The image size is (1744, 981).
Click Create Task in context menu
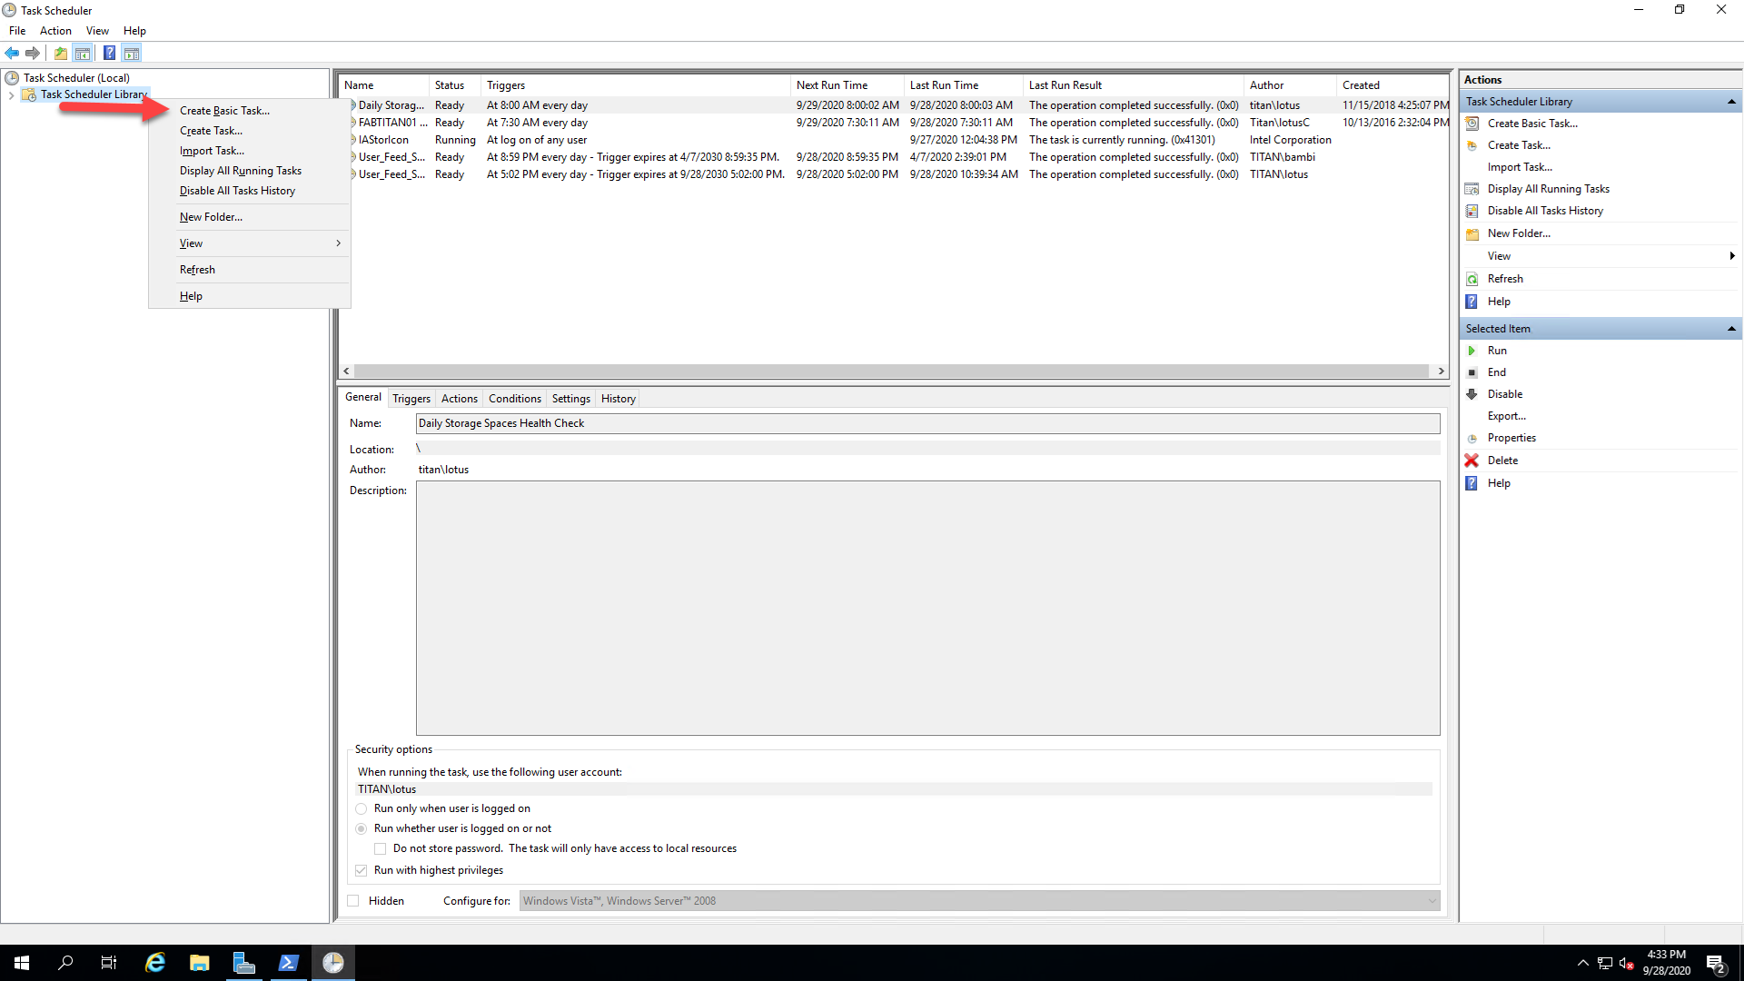tap(211, 131)
